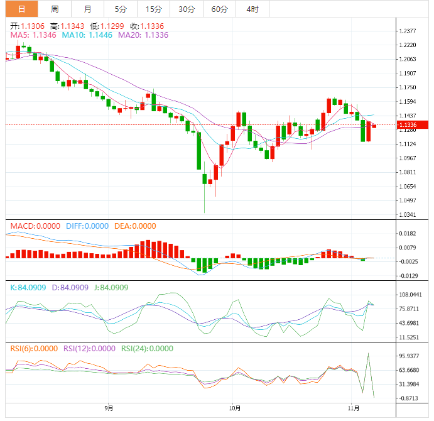Click the DIFF:0.0000 indicator label
This screenshot has width=434, height=421.
pos(87,226)
